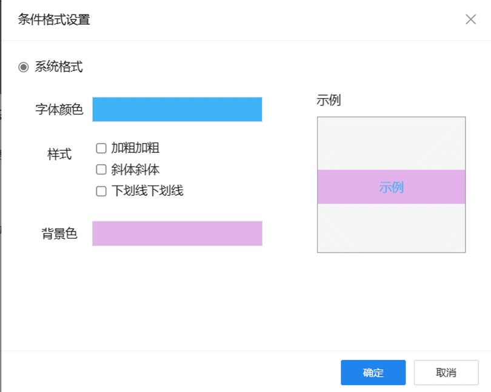Click the 条件格式设置 dialog title
Image resolution: width=491 pixels, height=392 pixels.
pos(54,19)
